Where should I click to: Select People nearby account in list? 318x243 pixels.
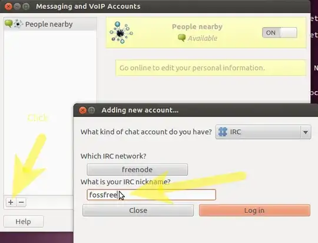[x=50, y=24]
